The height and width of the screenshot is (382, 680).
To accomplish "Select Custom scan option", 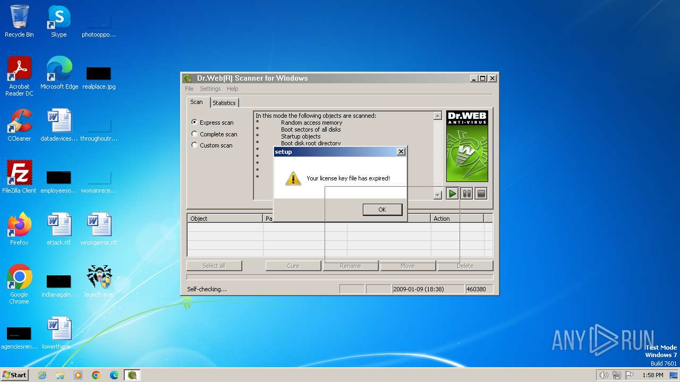I will 212,145.
